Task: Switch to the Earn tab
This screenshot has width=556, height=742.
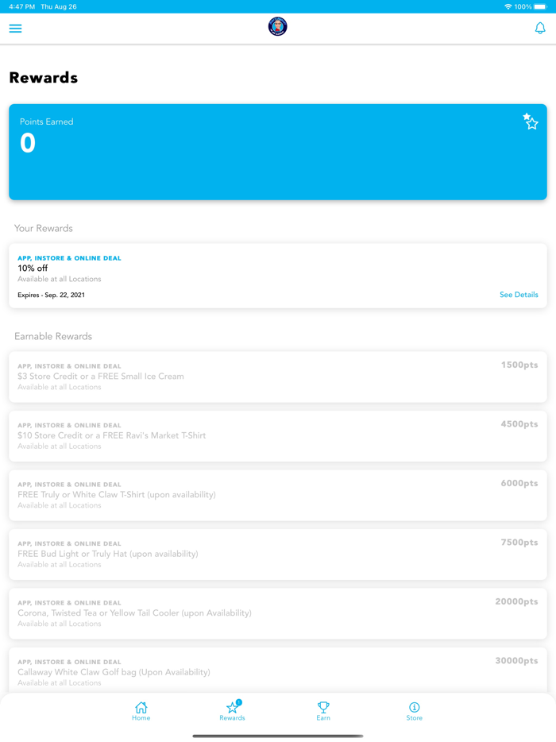Action: click(x=323, y=711)
